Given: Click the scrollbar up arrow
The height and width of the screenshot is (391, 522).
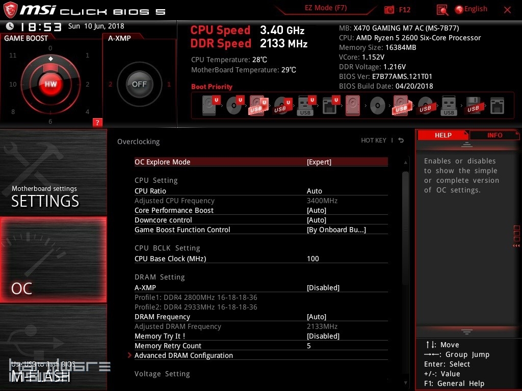Looking at the screenshot, I should (x=405, y=162).
